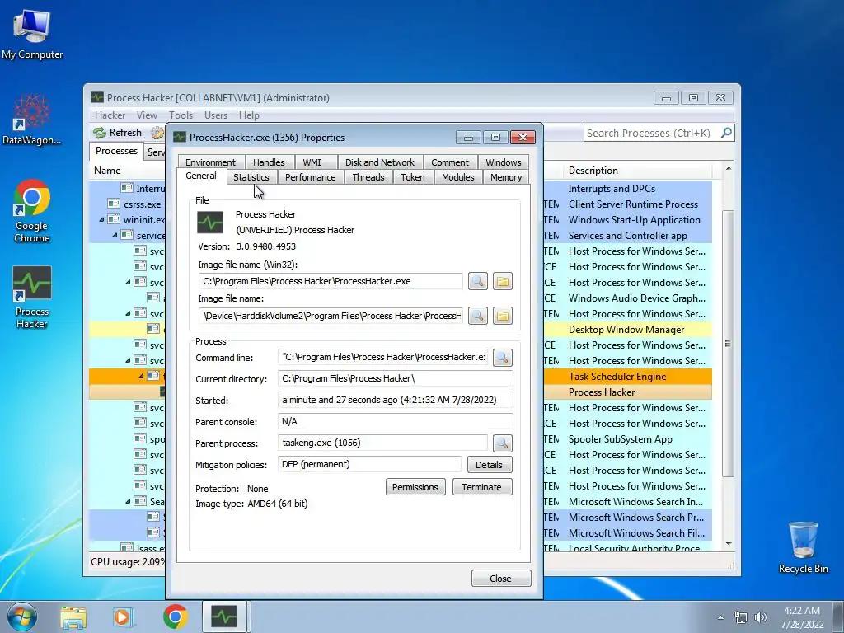Image resolution: width=844 pixels, height=633 pixels.
Task: Open the Tools menu
Action: (x=181, y=115)
